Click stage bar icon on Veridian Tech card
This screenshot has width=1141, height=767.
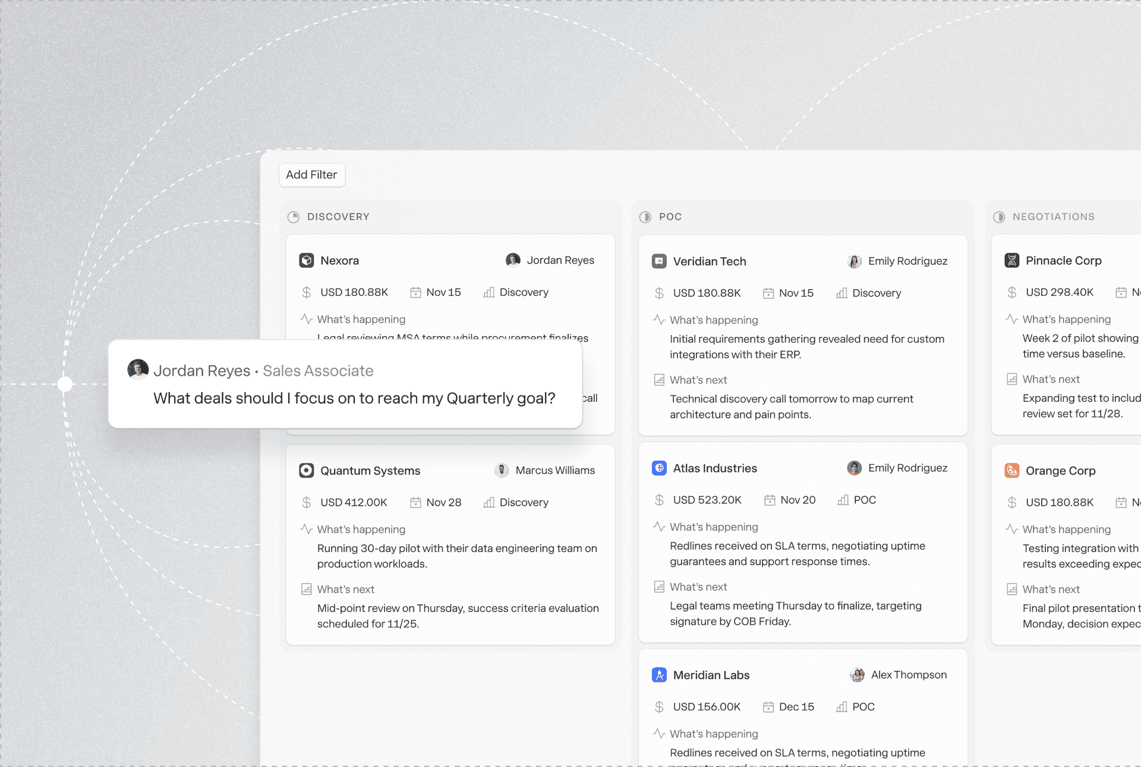[x=841, y=293]
